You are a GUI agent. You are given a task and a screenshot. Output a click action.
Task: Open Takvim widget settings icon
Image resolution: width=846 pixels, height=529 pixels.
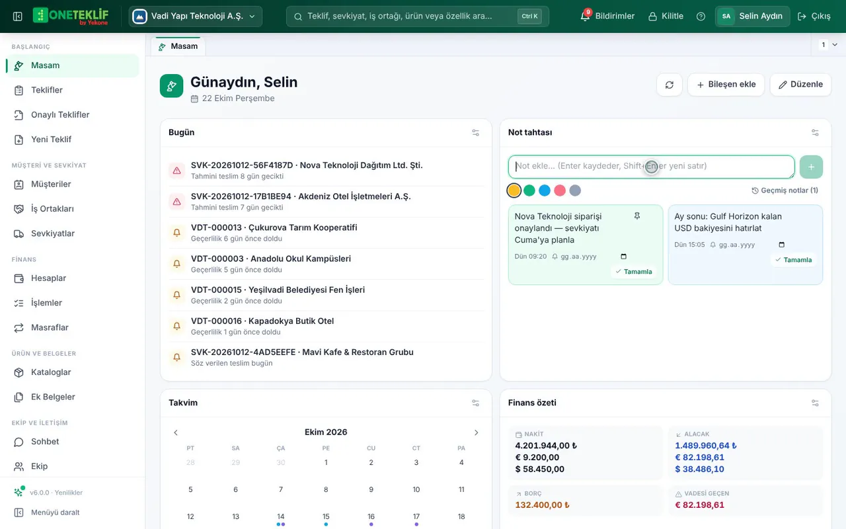pyautogui.click(x=476, y=403)
